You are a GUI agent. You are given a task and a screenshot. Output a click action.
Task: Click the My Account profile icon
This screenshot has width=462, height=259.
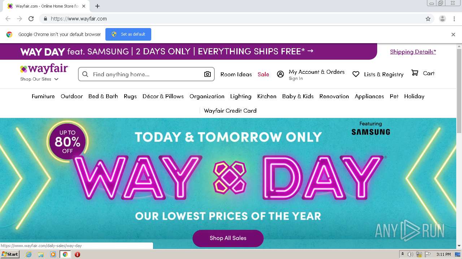[x=280, y=74]
